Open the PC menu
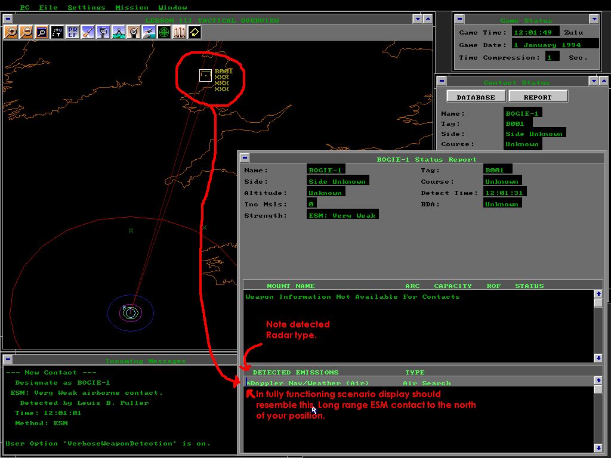Screen dimensions: 611x458 click(24, 7)
